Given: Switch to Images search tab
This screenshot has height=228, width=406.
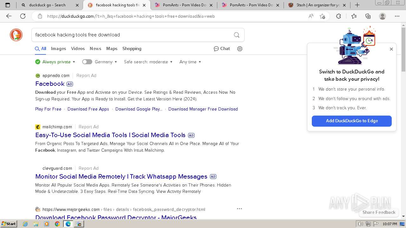Looking at the screenshot, I should click(58, 49).
